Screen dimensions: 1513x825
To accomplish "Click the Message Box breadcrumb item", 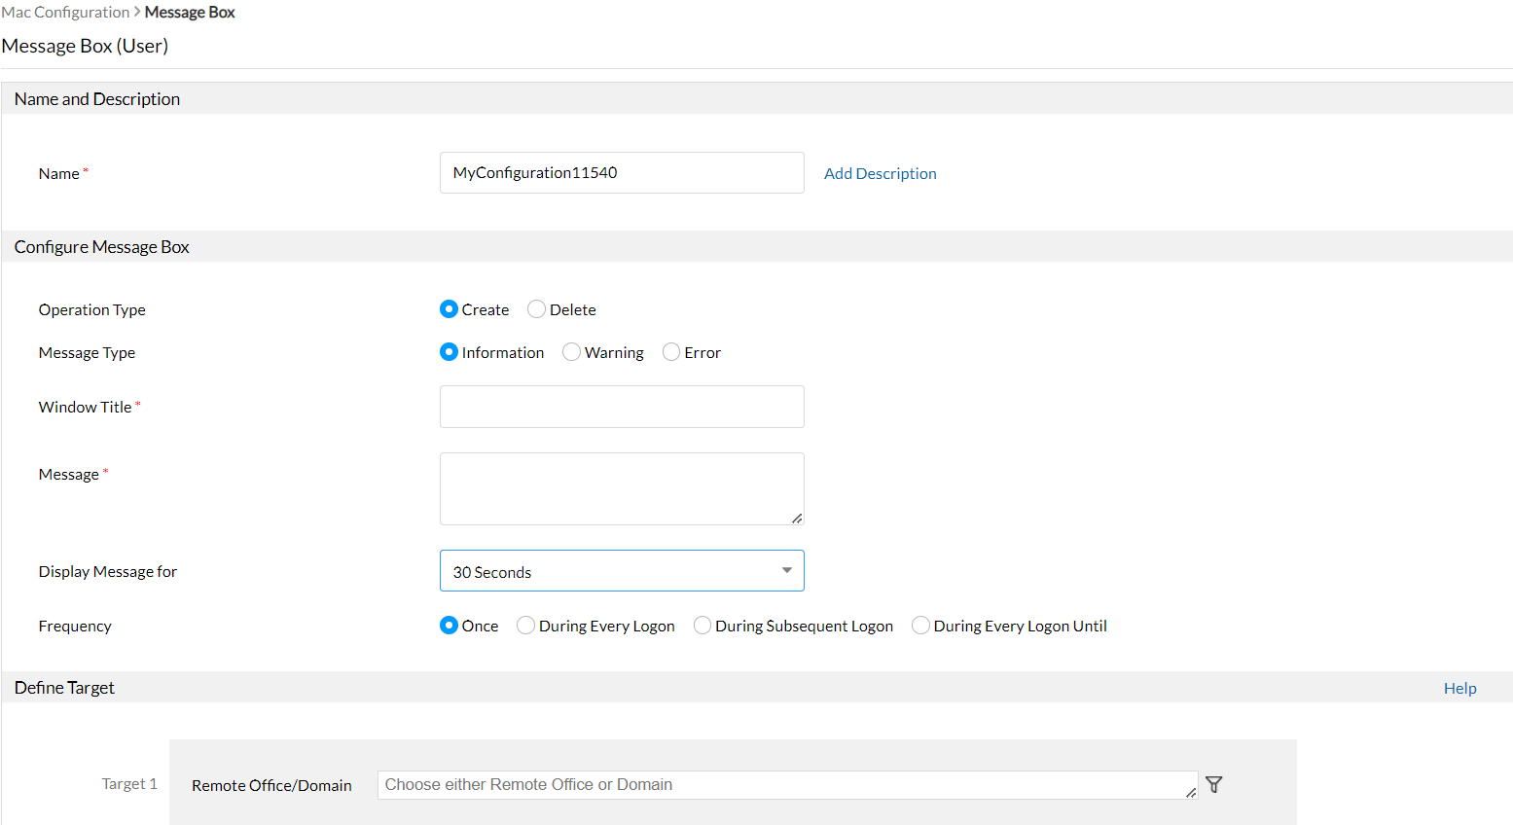I will pos(190,13).
